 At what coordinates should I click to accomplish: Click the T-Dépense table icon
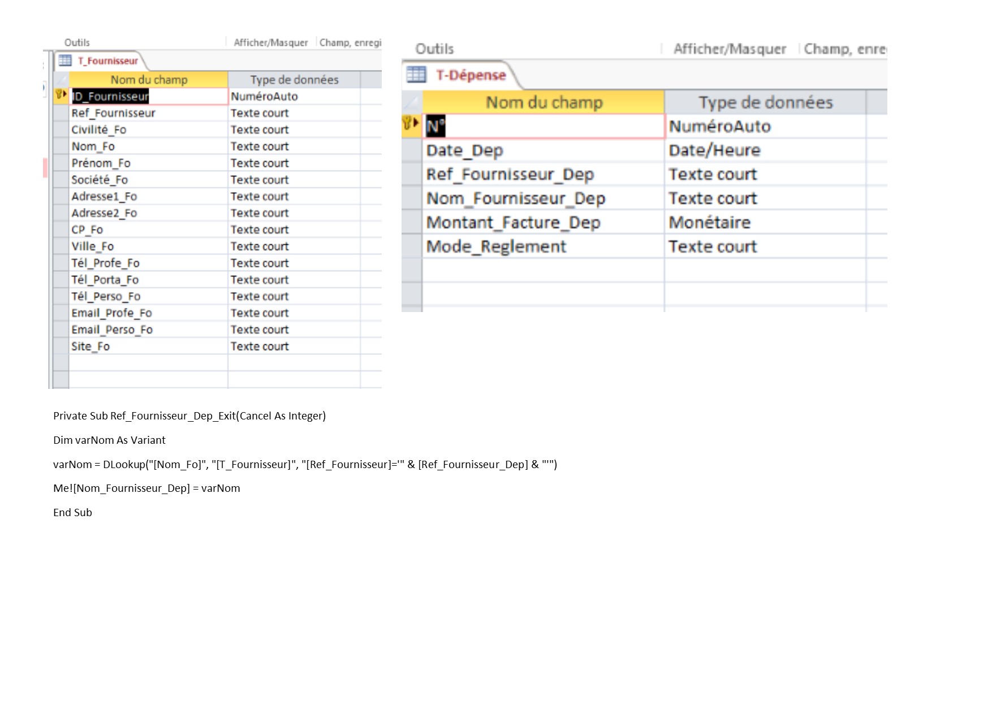pos(416,75)
